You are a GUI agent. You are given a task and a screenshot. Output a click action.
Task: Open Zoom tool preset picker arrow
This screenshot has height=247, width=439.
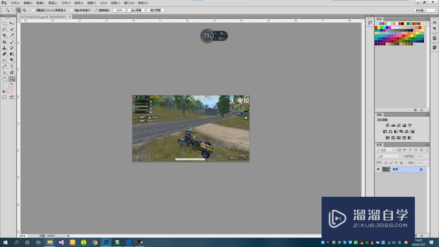tap(12, 10)
